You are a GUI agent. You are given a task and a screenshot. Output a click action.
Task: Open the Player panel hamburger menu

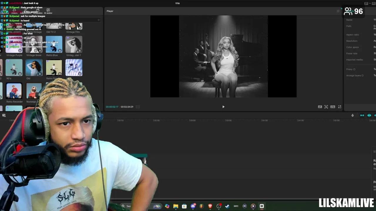(338, 11)
